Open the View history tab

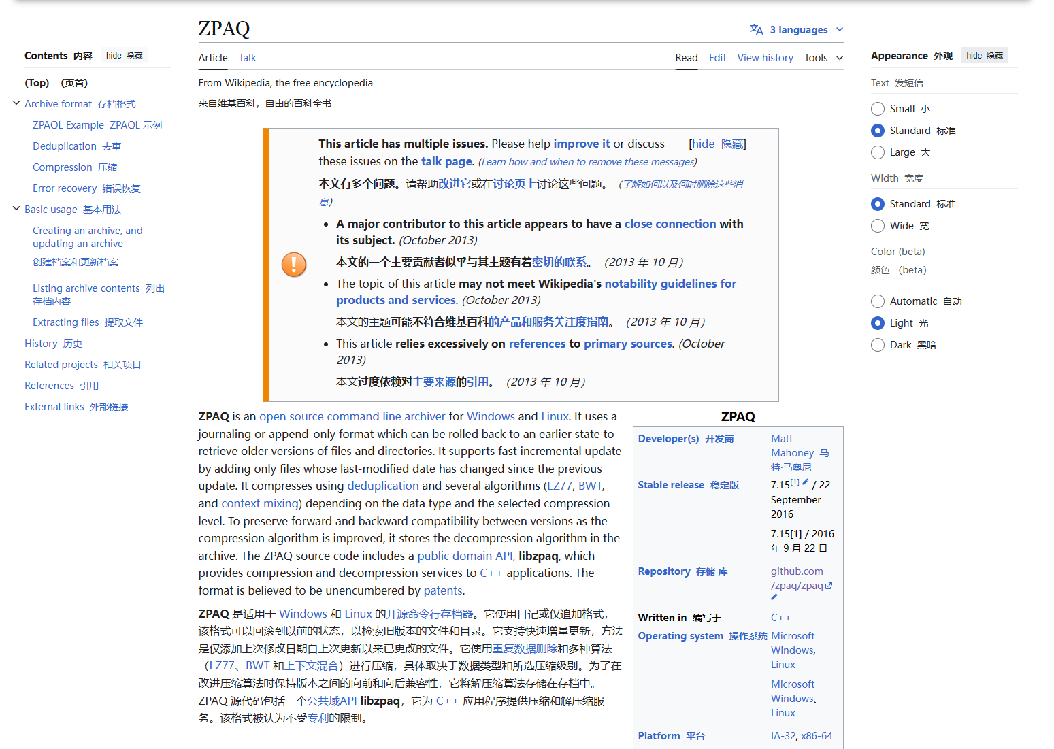coord(765,58)
